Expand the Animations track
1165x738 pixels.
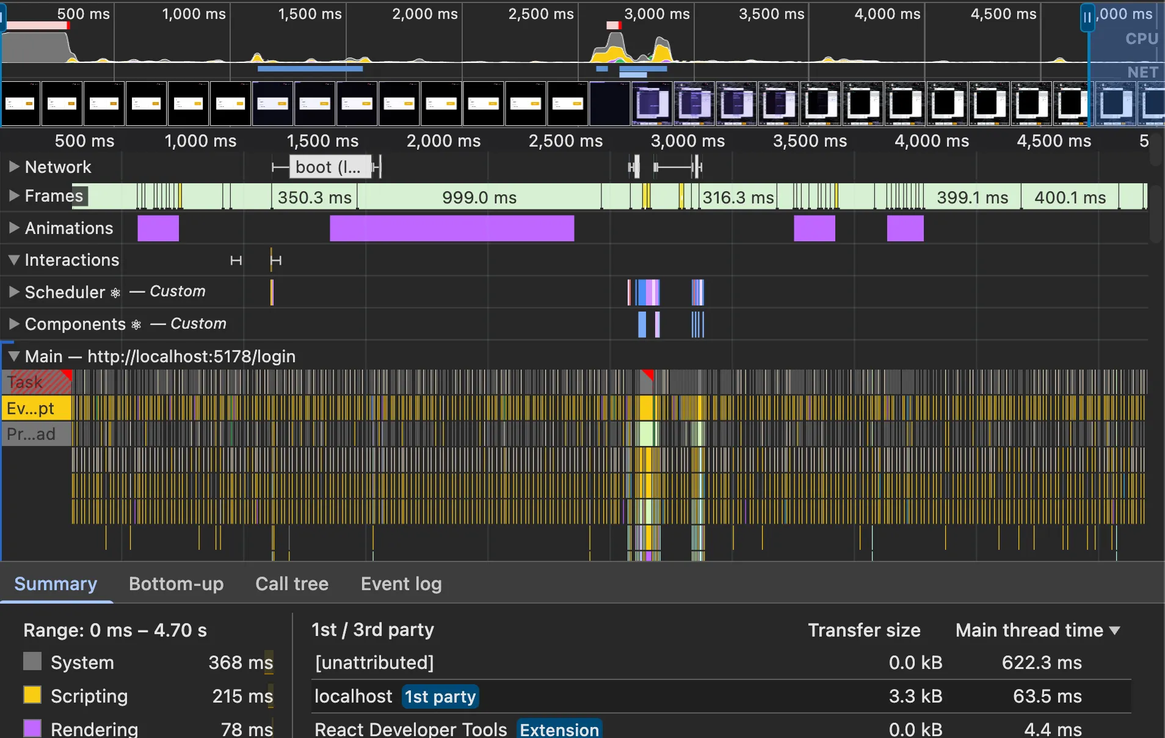tap(14, 228)
